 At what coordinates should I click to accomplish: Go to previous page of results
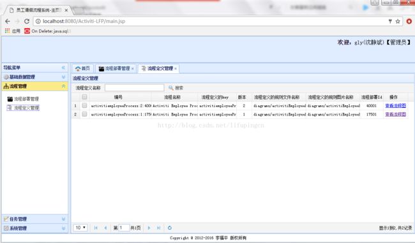(x=105, y=228)
